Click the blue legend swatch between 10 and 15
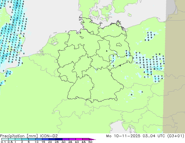 [x=39, y=139]
